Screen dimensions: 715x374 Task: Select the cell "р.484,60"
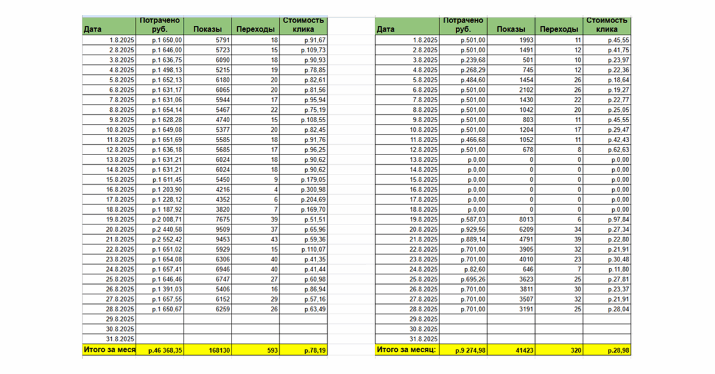[463, 80]
